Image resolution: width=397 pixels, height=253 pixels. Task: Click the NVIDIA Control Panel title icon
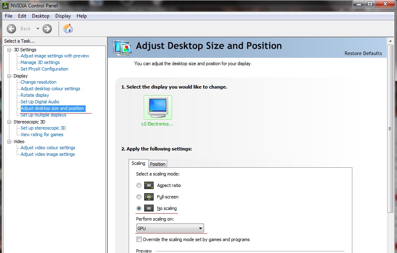[5, 6]
